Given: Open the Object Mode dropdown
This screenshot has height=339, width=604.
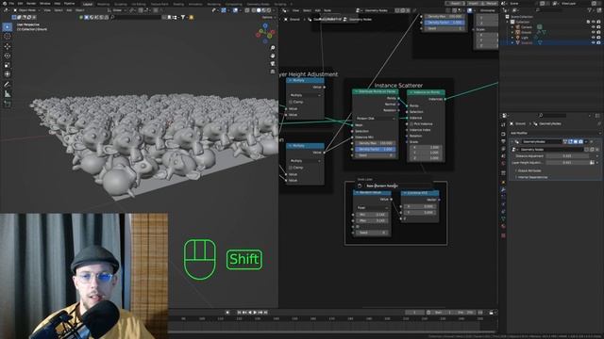Looking at the screenshot, I should (26, 10).
